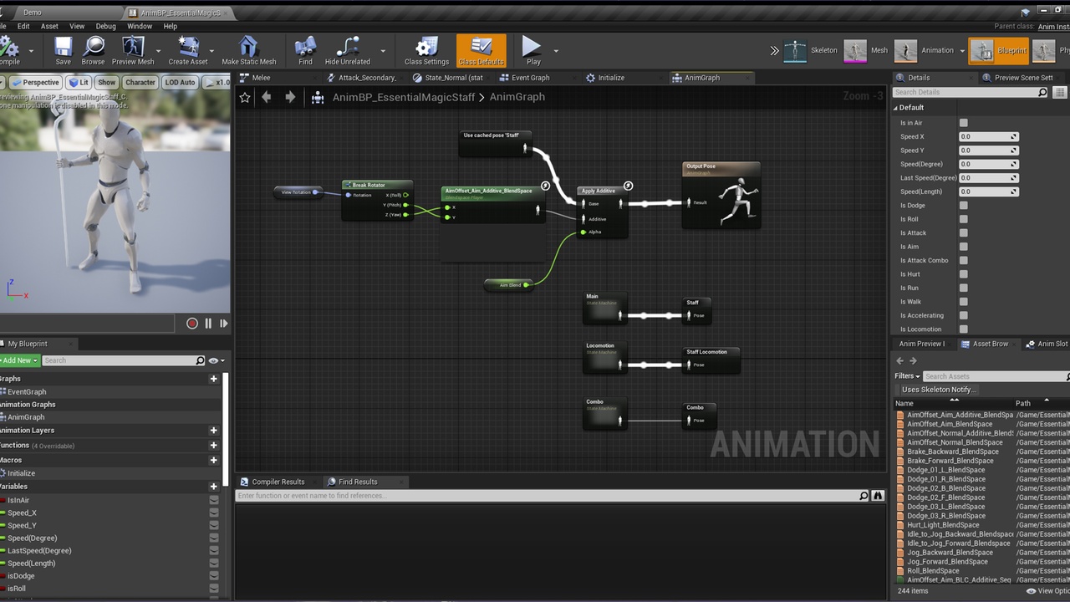Click the Preview Mesh toolbar icon

(x=133, y=50)
